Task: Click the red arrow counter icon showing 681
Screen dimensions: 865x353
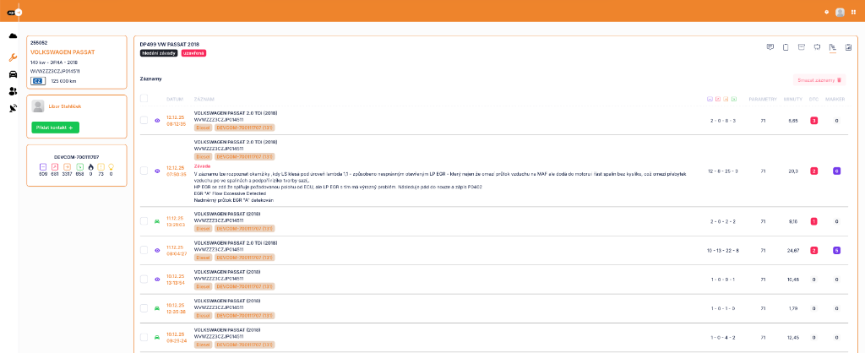Action: 55,166
